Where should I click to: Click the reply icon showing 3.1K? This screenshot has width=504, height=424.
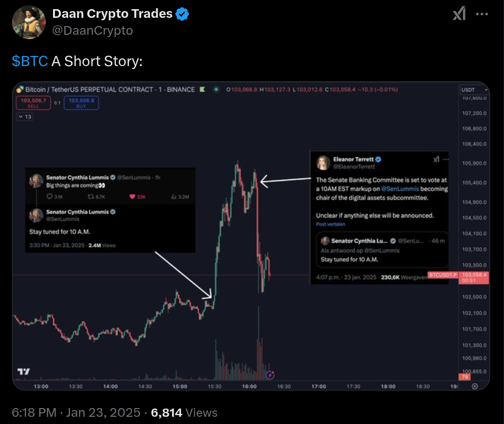pyautogui.click(x=50, y=197)
